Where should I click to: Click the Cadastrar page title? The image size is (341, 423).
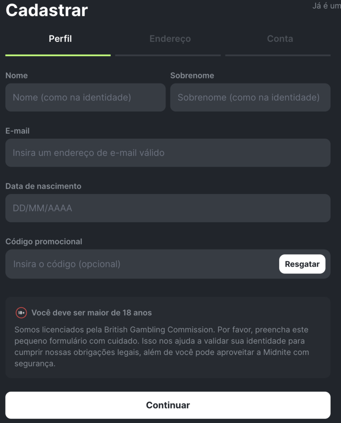coord(46,11)
